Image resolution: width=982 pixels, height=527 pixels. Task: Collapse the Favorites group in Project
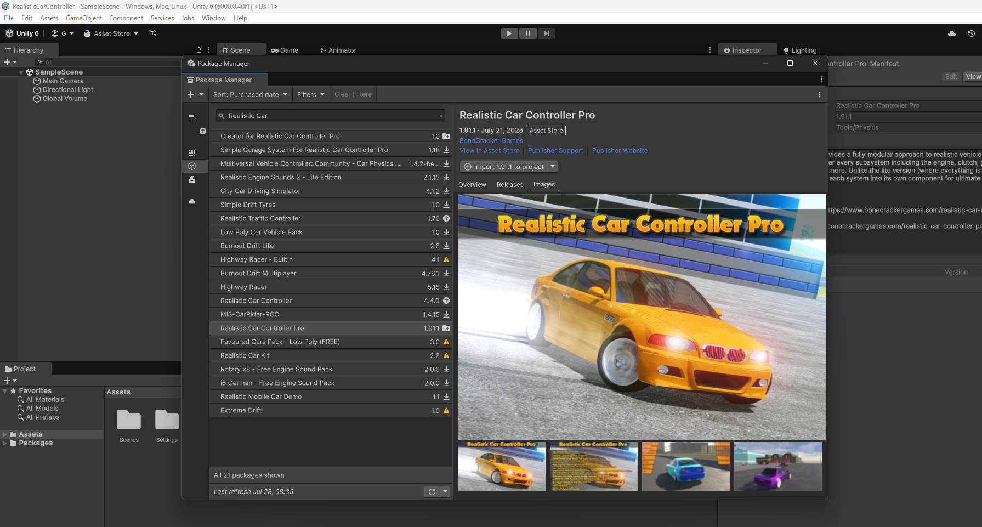[x=5, y=391]
